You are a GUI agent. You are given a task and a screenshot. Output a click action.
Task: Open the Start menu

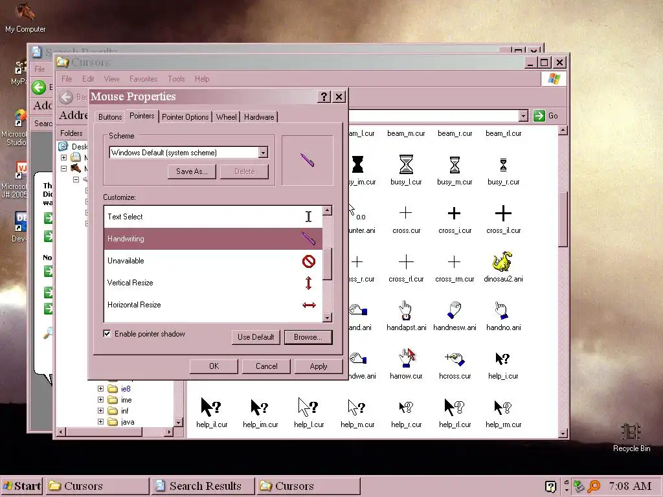[x=21, y=486]
